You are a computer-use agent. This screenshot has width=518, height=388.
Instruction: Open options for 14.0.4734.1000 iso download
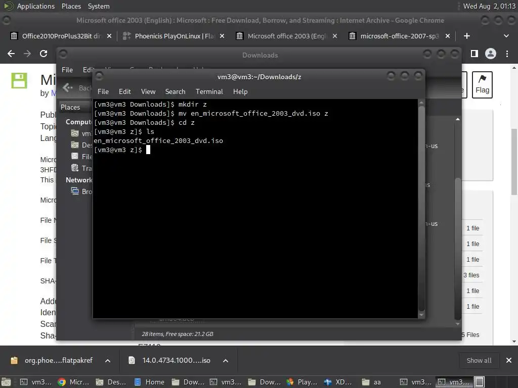point(226,361)
